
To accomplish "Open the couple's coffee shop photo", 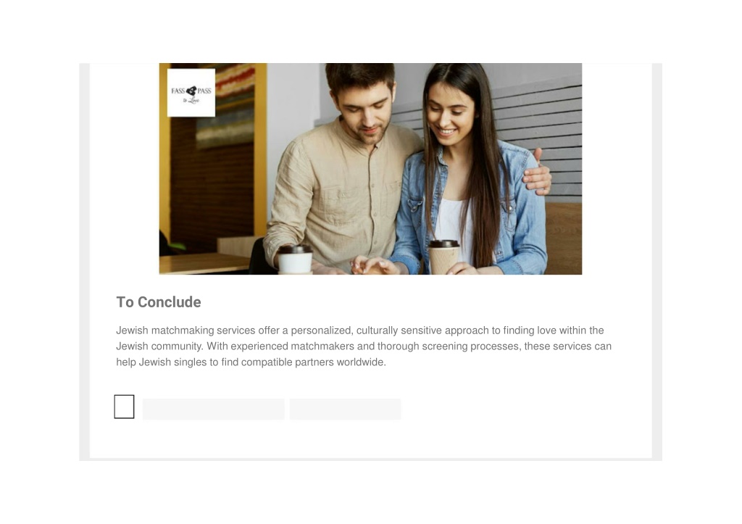I will (370, 169).
